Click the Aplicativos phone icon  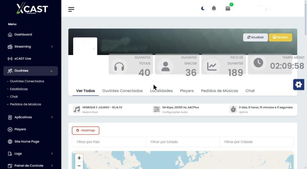(x=10, y=117)
